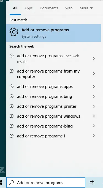This screenshot has height=188, width=103.
Task: Select the Web filter tab
Action: click(69, 8)
